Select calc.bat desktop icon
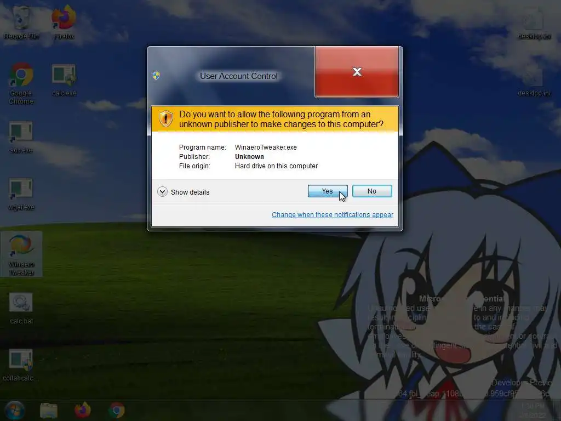Image resolution: width=561 pixels, height=421 pixels. pyautogui.click(x=21, y=308)
